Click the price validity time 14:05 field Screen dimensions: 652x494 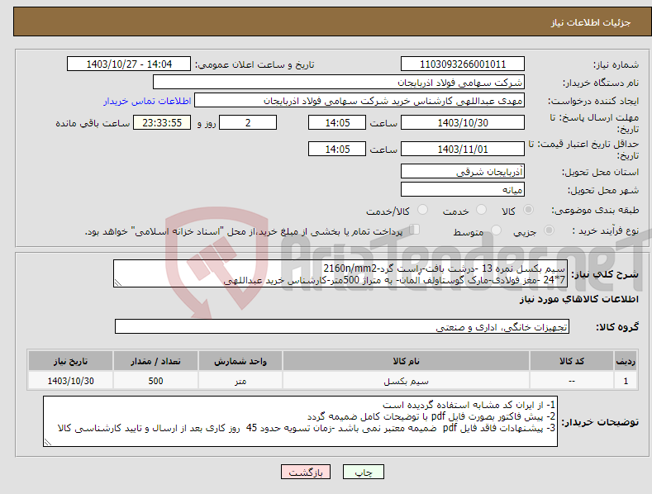[337, 149]
